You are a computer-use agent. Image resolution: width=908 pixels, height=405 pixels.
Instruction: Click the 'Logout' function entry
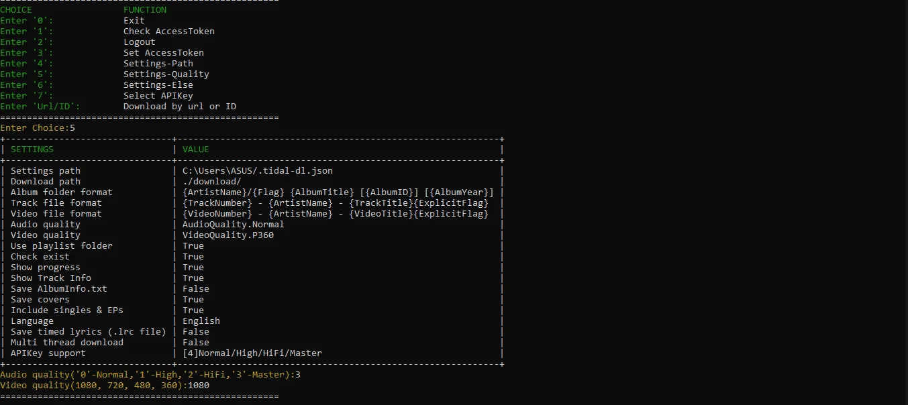(x=140, y=42)
